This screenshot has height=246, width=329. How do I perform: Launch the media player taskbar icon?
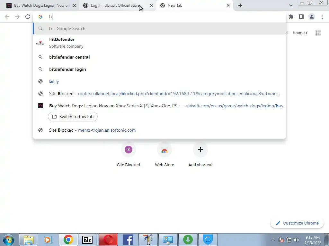(x=48, y=240)
